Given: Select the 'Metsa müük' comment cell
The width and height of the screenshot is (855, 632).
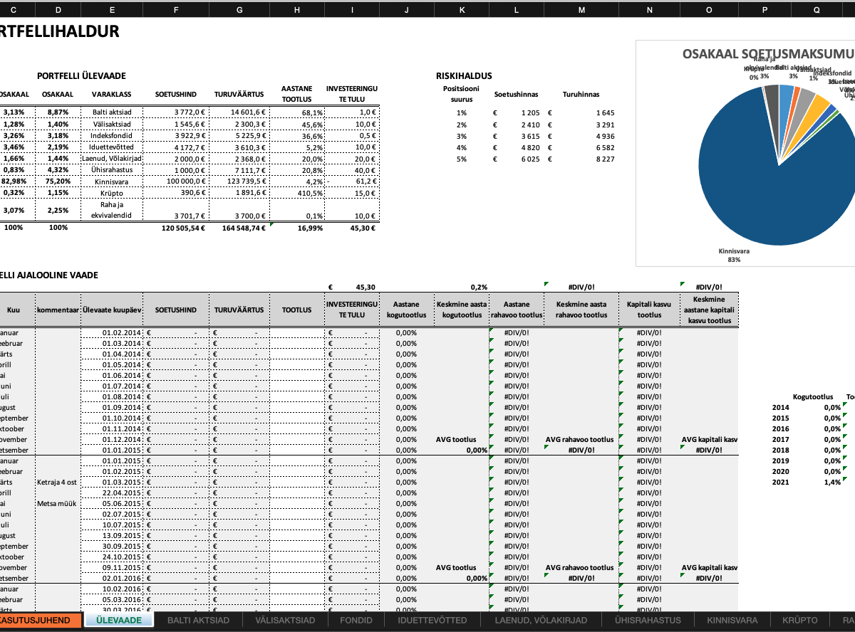Looking at the screenshot, I should (x=58, y=504).
